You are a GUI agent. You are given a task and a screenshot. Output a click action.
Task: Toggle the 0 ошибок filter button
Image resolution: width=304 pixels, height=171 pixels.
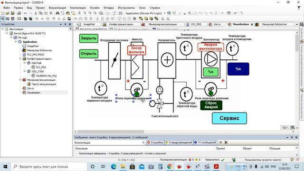click(155, 142)
